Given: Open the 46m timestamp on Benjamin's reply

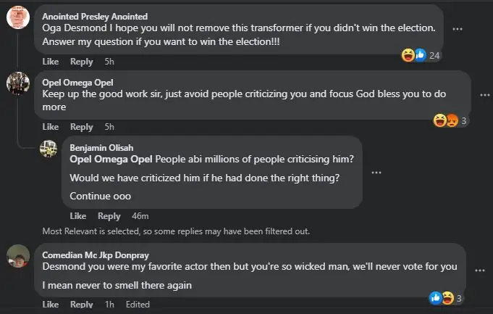Looking at the screenshot, I should (140, 216).
